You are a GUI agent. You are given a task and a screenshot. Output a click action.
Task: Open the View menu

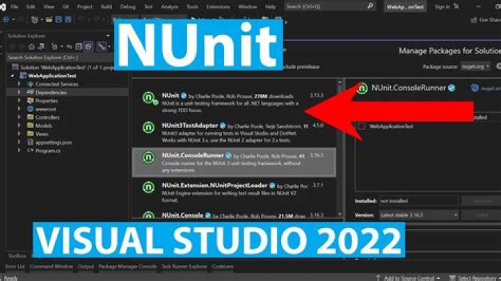click(x=49, y=7)
